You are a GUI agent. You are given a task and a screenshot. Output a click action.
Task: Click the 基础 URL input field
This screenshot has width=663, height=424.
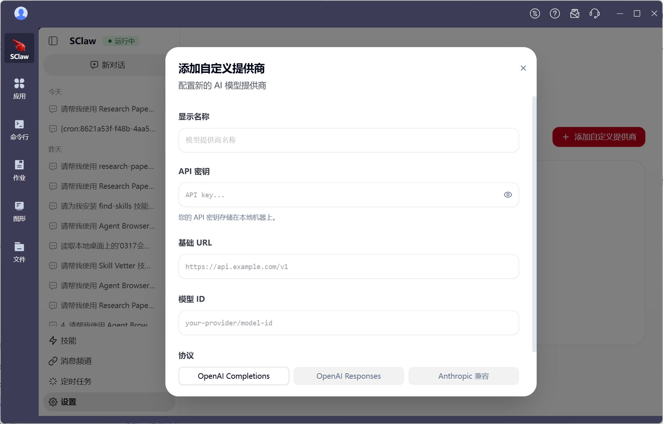coord(348,266)
